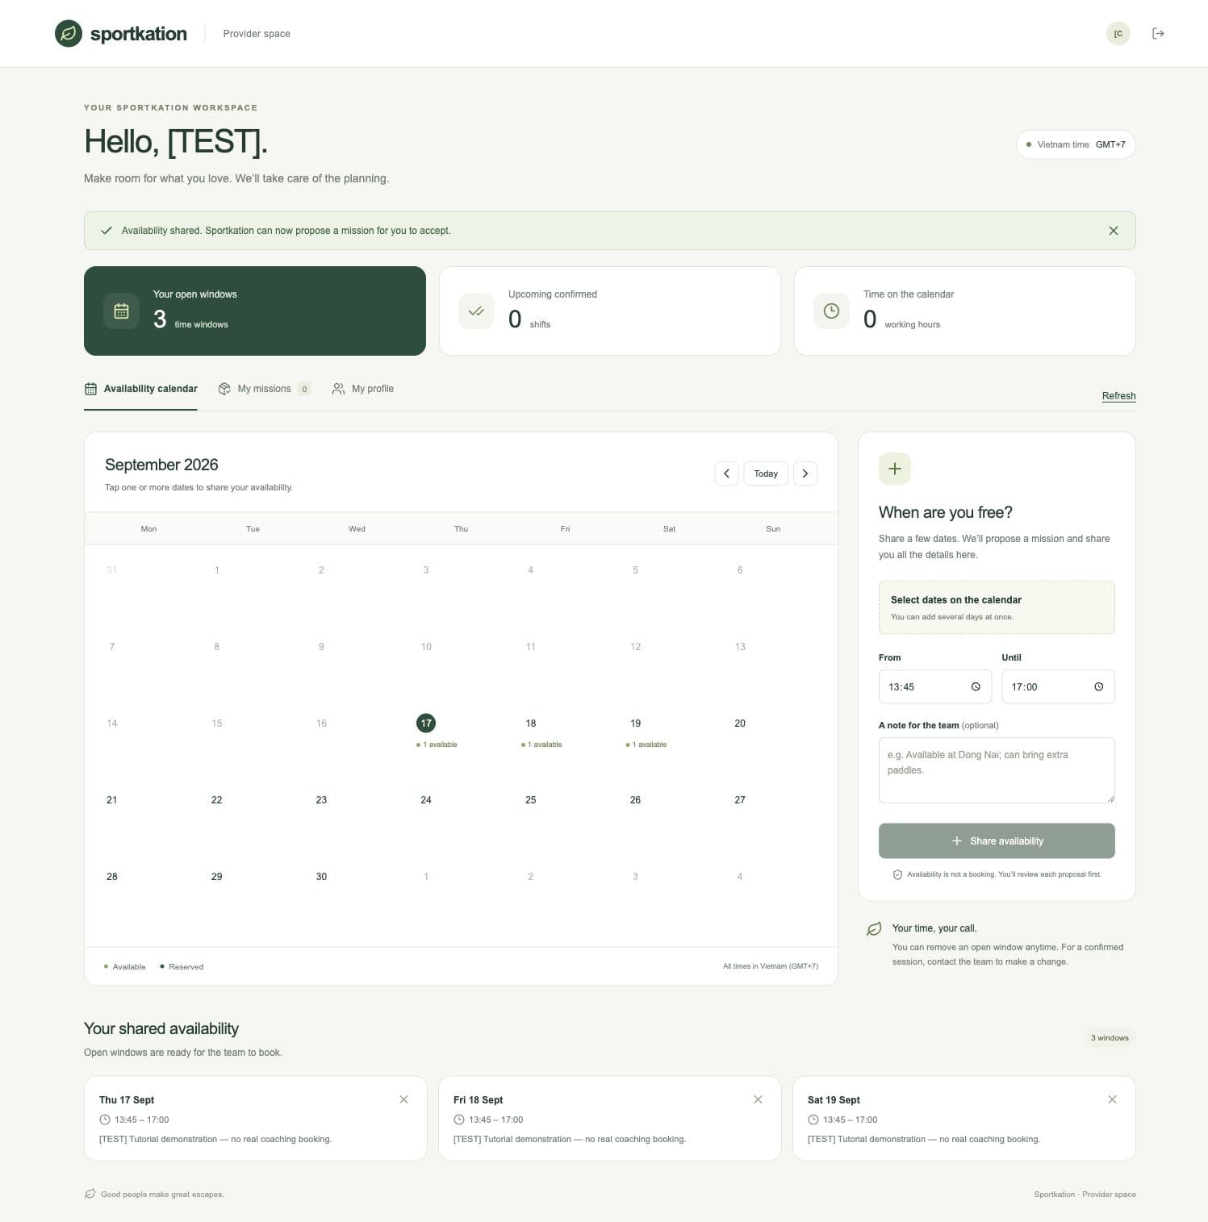Image resolution: width=1208 pixels, height=1222 pixels.
Task: Click calendar icon in open windows card
Action: [x=121, y=311]
